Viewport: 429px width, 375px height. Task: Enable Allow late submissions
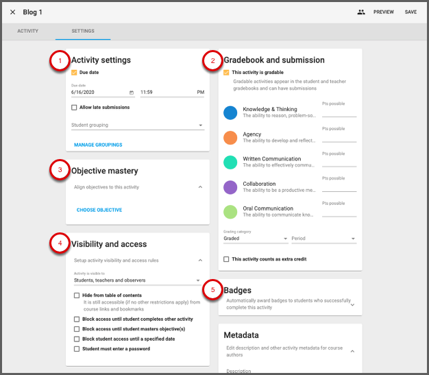[x=75, y=108]
